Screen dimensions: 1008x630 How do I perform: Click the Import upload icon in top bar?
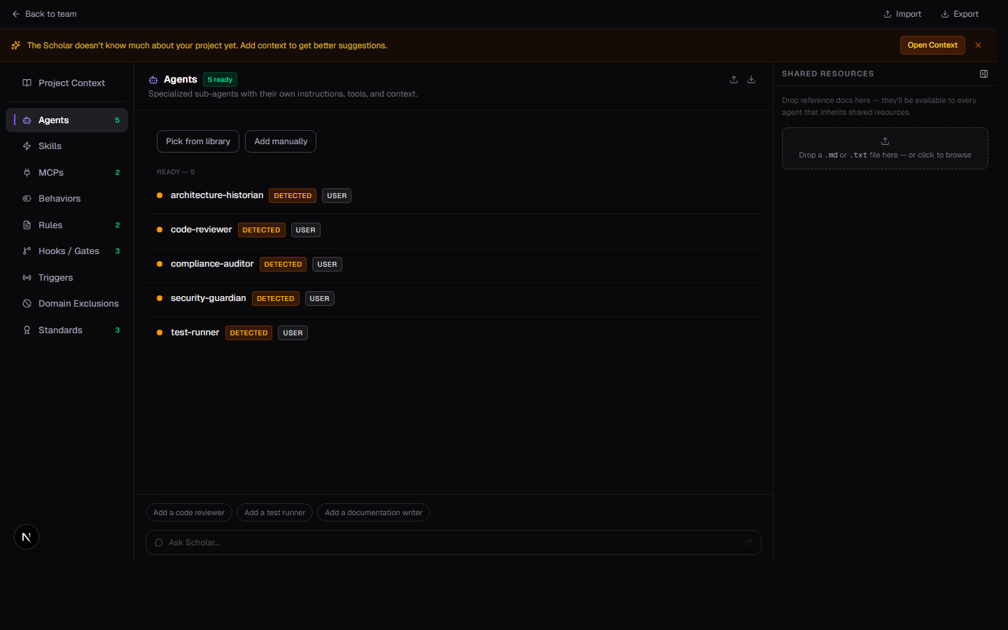(x=888, y=14)
